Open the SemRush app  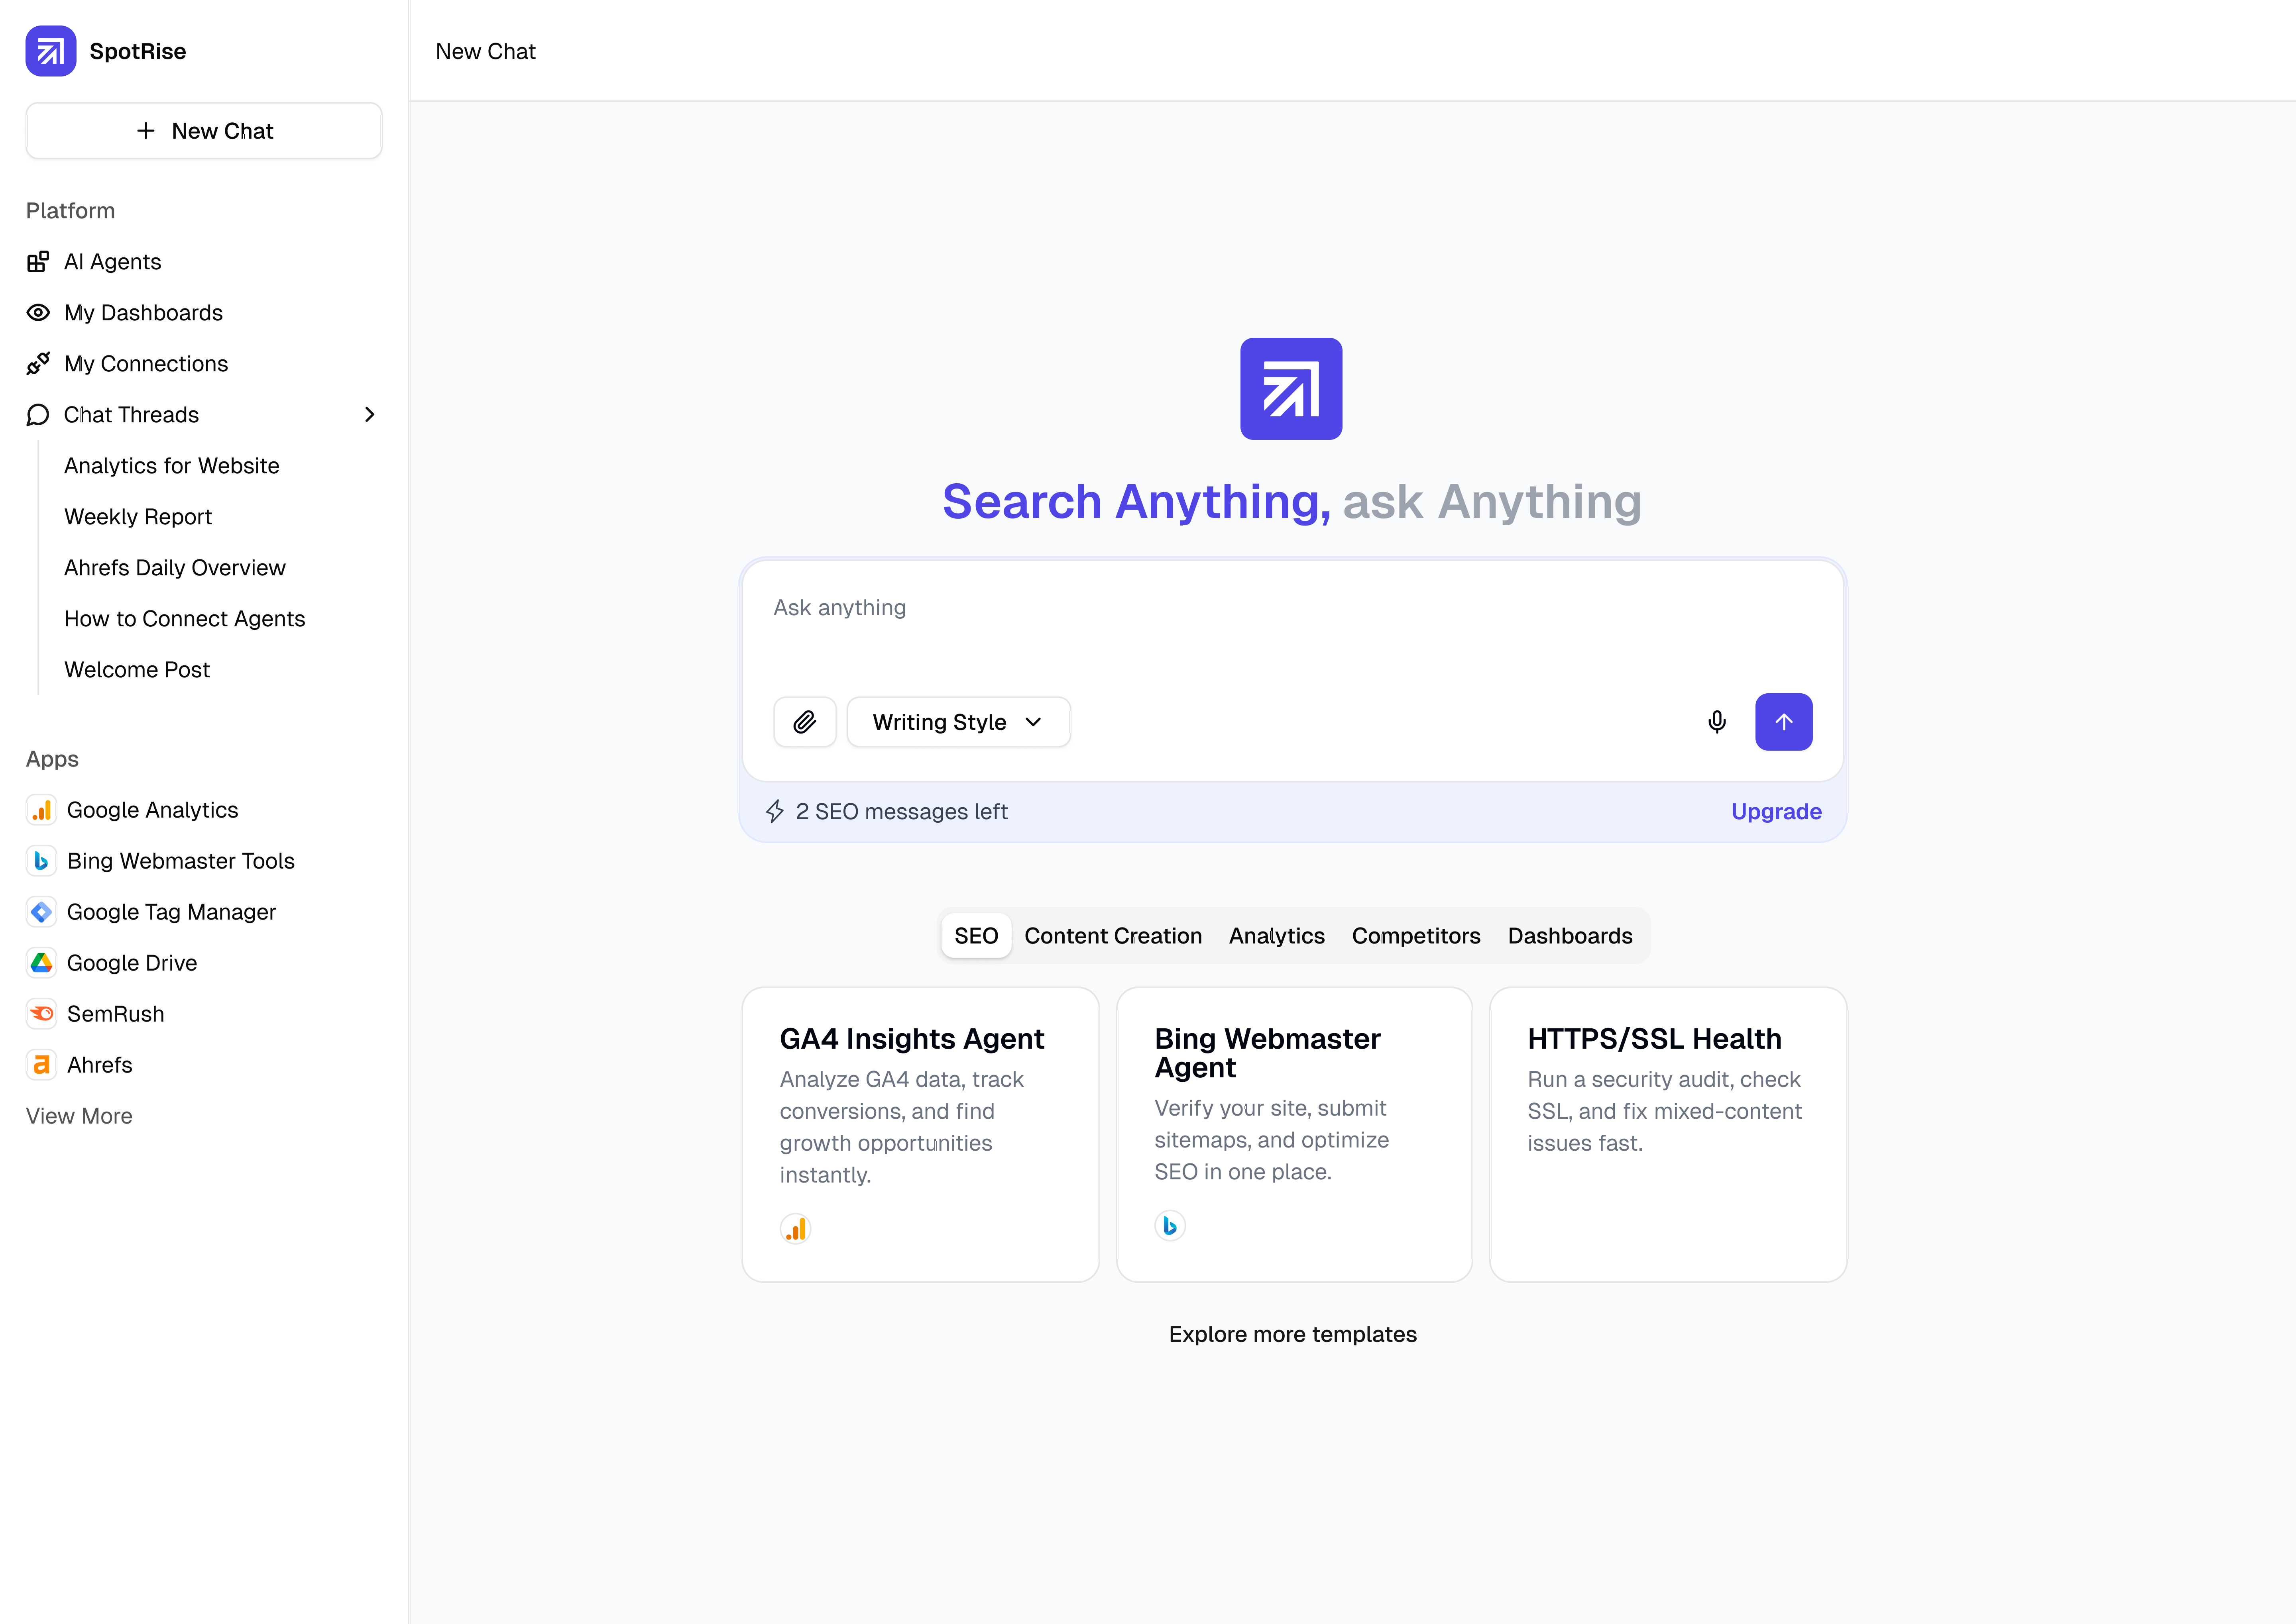click(115, 1014)
